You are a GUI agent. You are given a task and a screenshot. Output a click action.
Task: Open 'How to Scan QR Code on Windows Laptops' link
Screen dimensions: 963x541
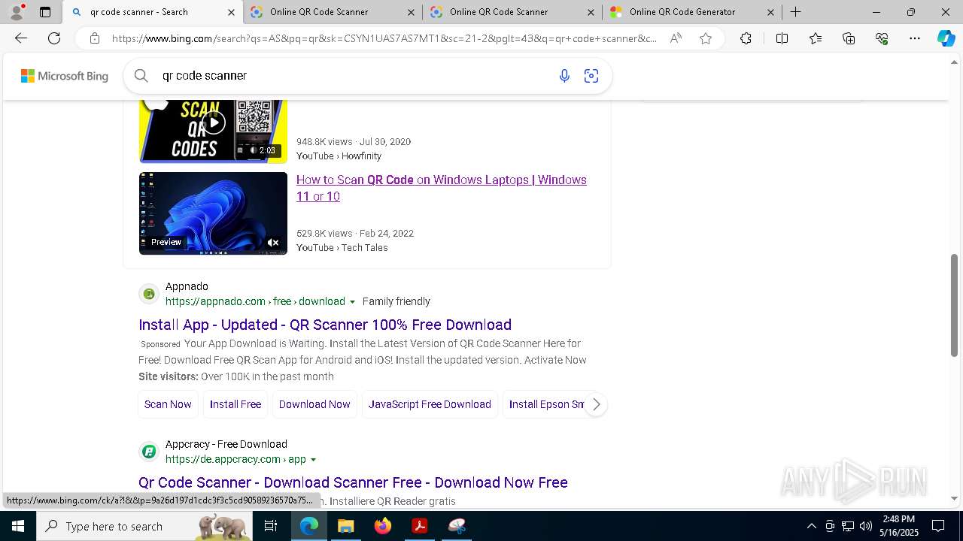pyautogui.click(x=442, y=188)
